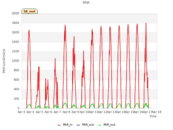The width and height of the screenshot is (173, 130).
Task: Click the Apr 10 x-axis label
Action: coord(84,112)
